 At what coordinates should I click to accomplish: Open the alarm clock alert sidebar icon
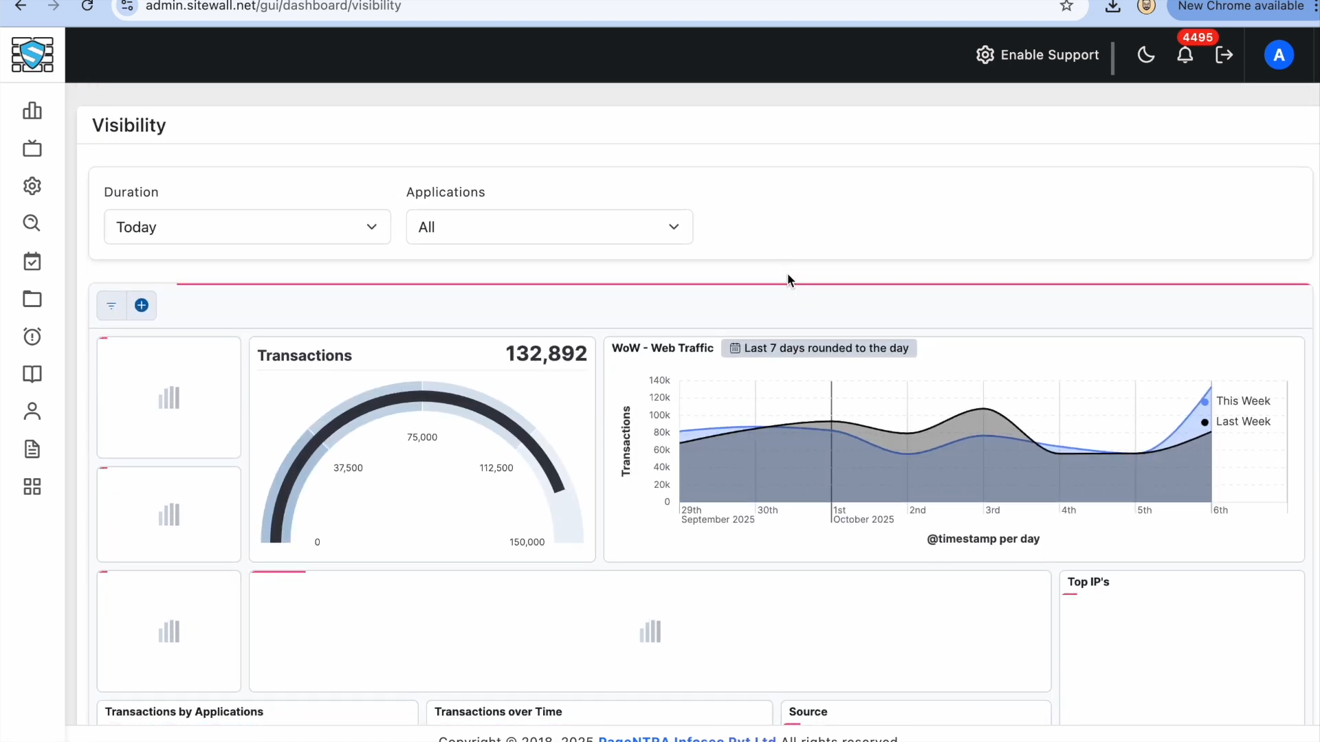click(x=32, y=336)
